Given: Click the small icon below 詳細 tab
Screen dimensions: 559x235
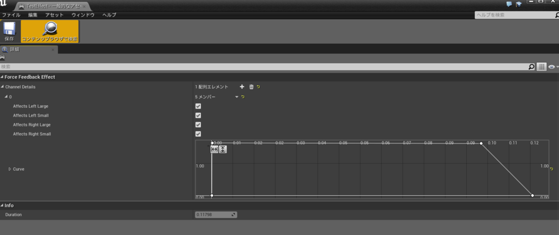Looking at the screenshot, I should click(3, 57).
